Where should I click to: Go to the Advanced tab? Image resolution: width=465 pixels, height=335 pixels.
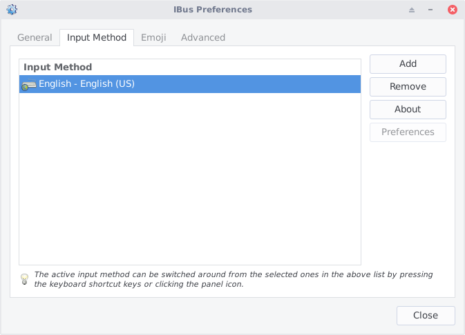click(203, 38)
